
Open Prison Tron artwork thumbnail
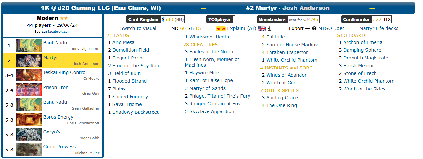click(x=29, y=90)
